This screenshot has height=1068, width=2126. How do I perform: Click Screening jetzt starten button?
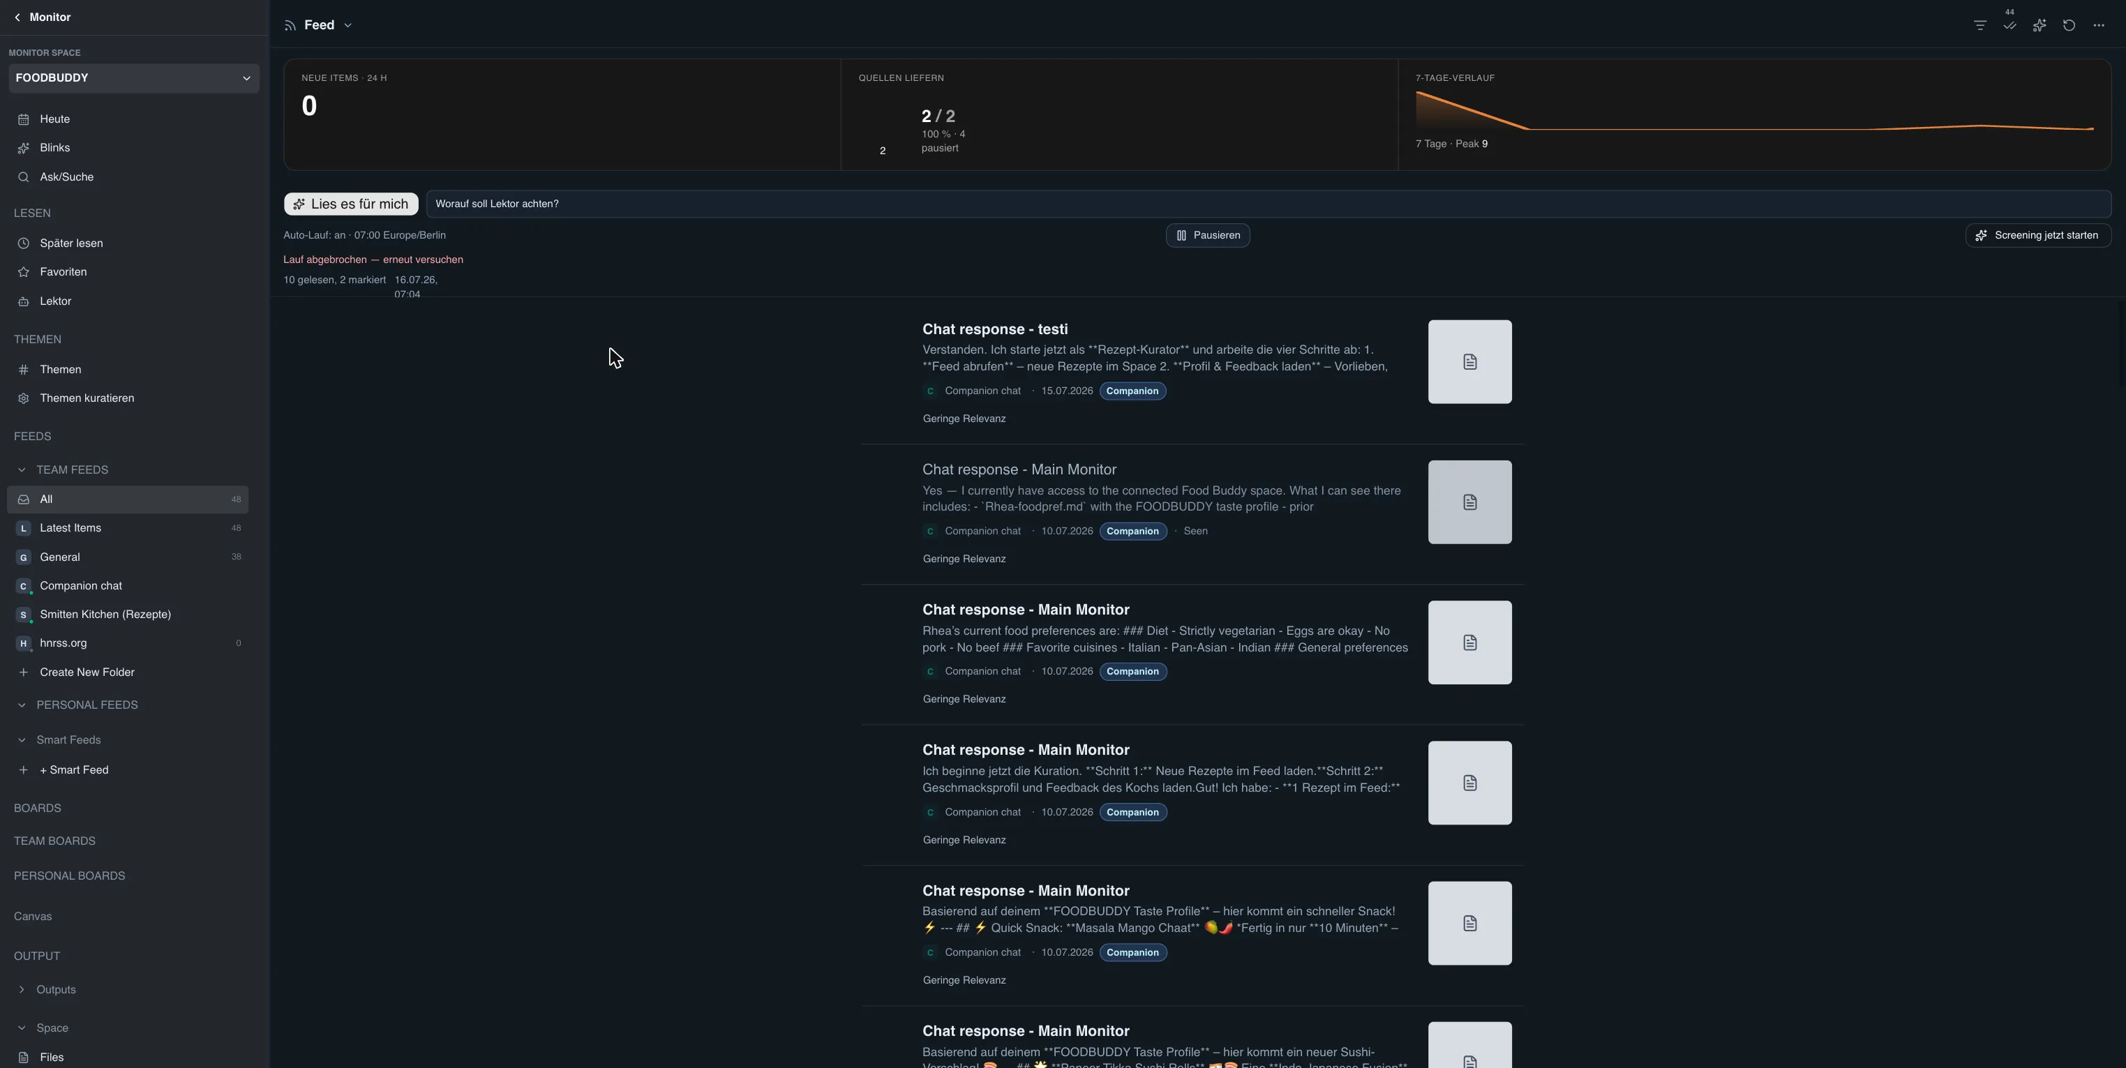(2037, 235)
